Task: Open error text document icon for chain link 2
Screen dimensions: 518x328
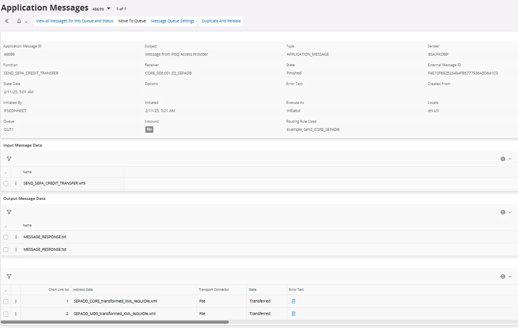Action: (x=294, y=314)
